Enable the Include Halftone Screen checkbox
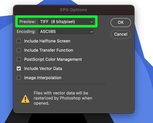 pyautogui.click(x=19, y=41)
